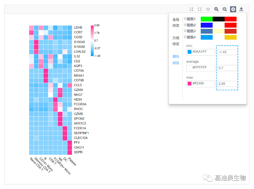Click the RHOC gene row label
254x189 pixels.
pyautogui.click(x=78, y=109)
